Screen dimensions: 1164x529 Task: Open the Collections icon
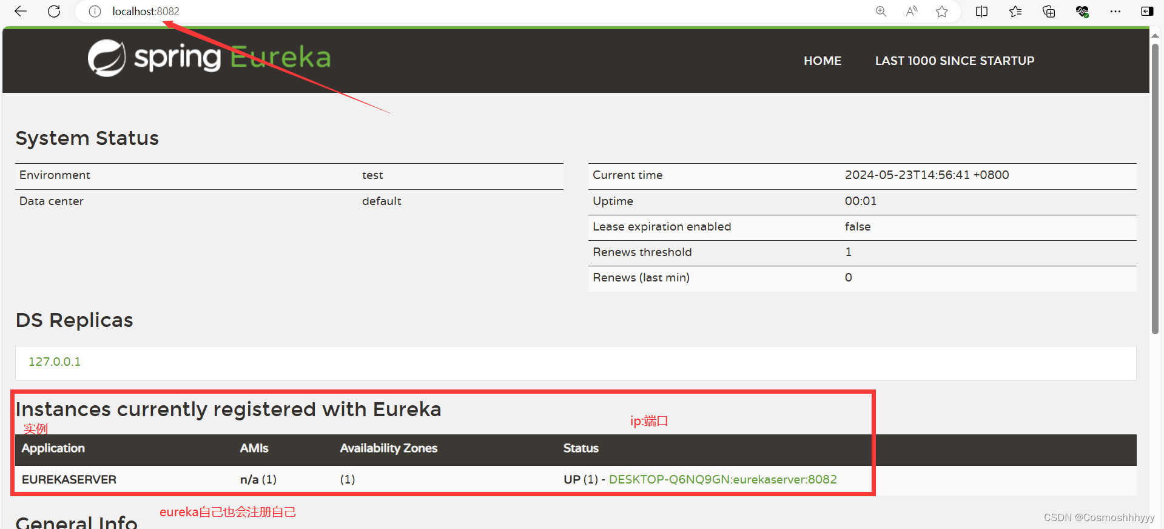[x=1049, y=12]
